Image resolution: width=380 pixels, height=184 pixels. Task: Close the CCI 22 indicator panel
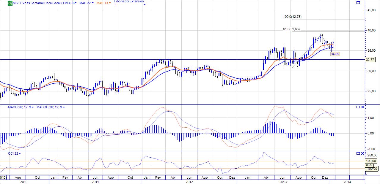click(362, 153)
